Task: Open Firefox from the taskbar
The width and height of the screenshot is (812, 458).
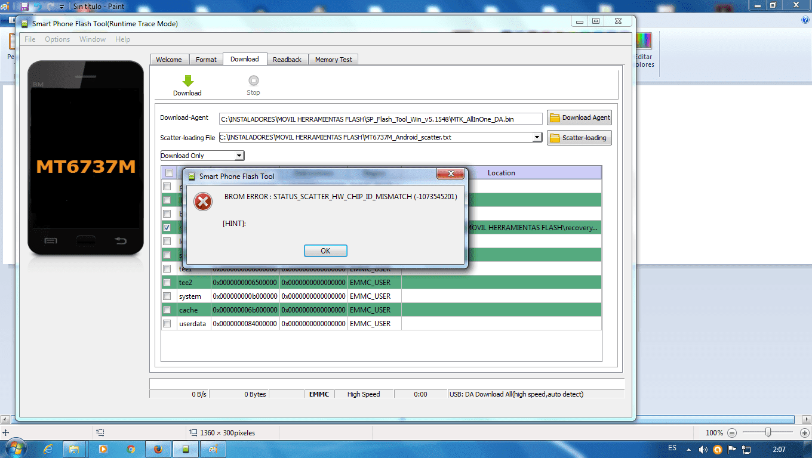Action: (158, 448)
